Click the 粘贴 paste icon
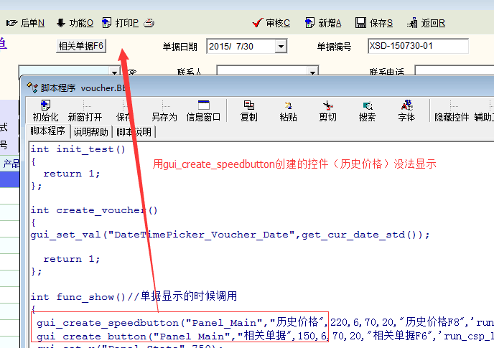The image size is (494, 348). pos(288,110)
